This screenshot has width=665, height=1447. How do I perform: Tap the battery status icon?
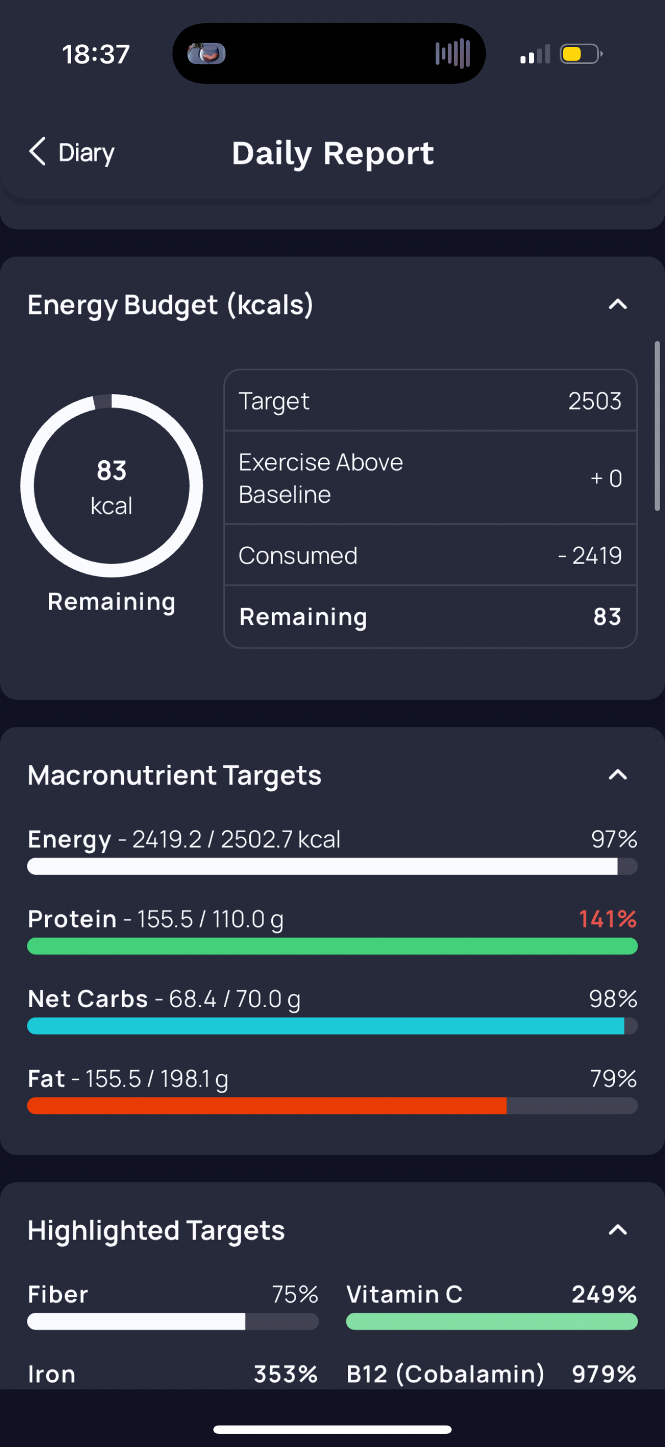[581, 55]
